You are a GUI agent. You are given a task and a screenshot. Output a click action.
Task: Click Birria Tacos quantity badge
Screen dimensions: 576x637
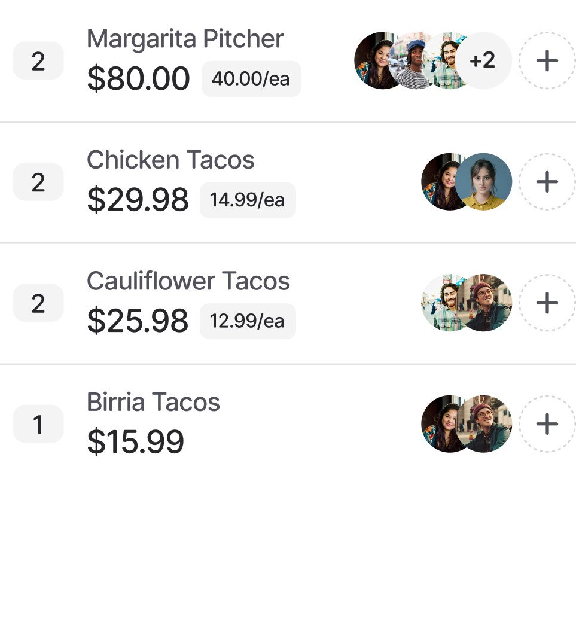38,424
